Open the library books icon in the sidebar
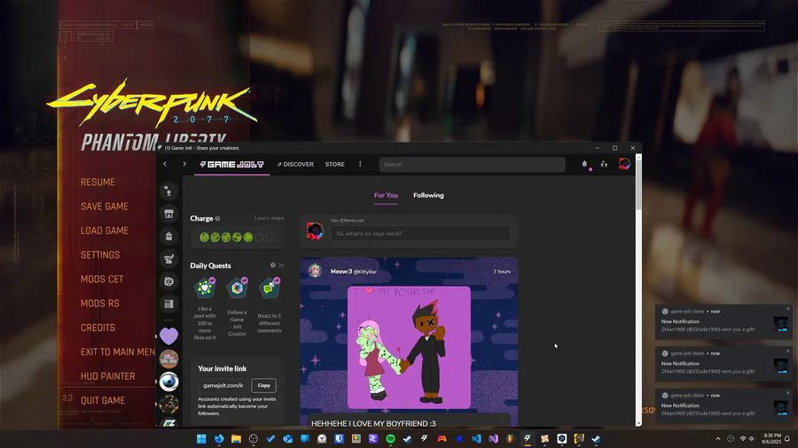798x448 pixels. (168, 304)
